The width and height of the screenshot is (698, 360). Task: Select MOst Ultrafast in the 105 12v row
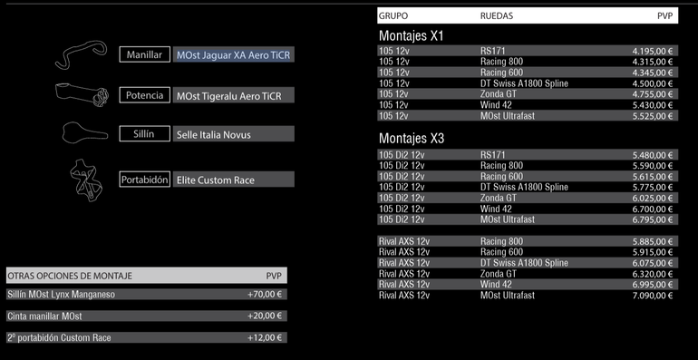click(x=508, y=116)
